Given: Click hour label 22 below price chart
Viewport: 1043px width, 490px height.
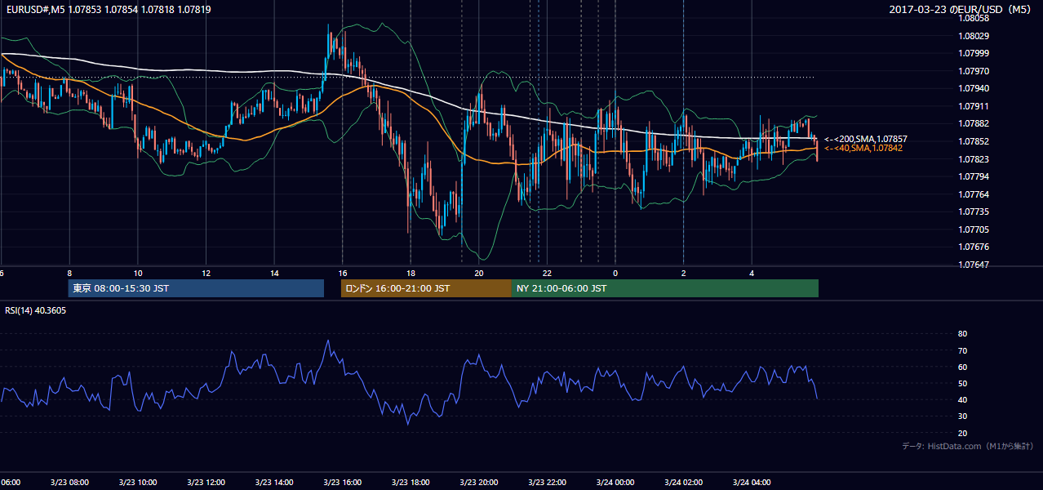Looking at the screenshot, I should (547, 273).
